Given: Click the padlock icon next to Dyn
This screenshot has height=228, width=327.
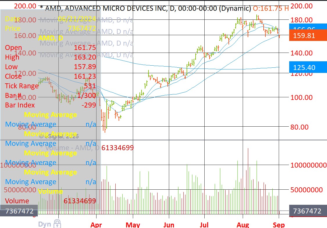Looking at the screenshot, I should point(58,224).
